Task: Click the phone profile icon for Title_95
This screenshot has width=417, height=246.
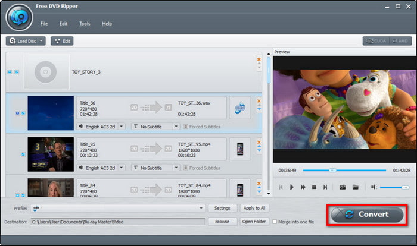Action: (x=240, y=149)
